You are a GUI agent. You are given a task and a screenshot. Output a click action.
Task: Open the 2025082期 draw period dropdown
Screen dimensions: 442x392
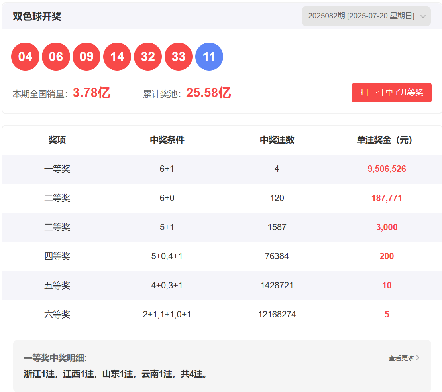coord(361,16)
